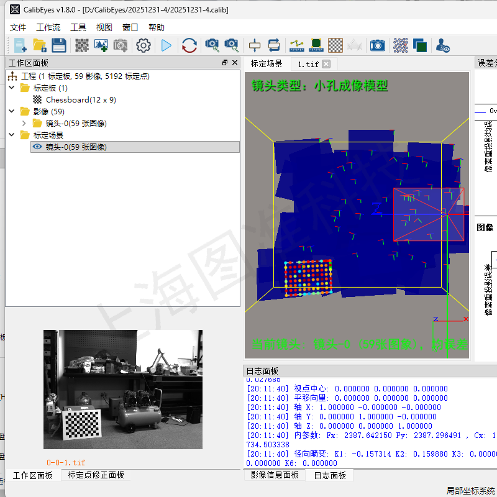Click the checkerboard pattern toolbar icon
Viewport: 497px width, 497px height.
coord(335,45)
